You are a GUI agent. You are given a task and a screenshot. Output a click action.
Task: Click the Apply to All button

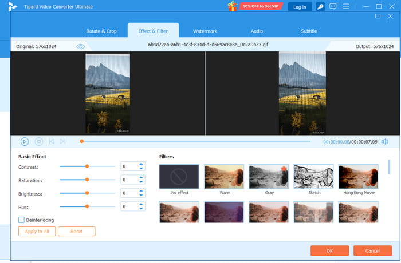[37, 232]
